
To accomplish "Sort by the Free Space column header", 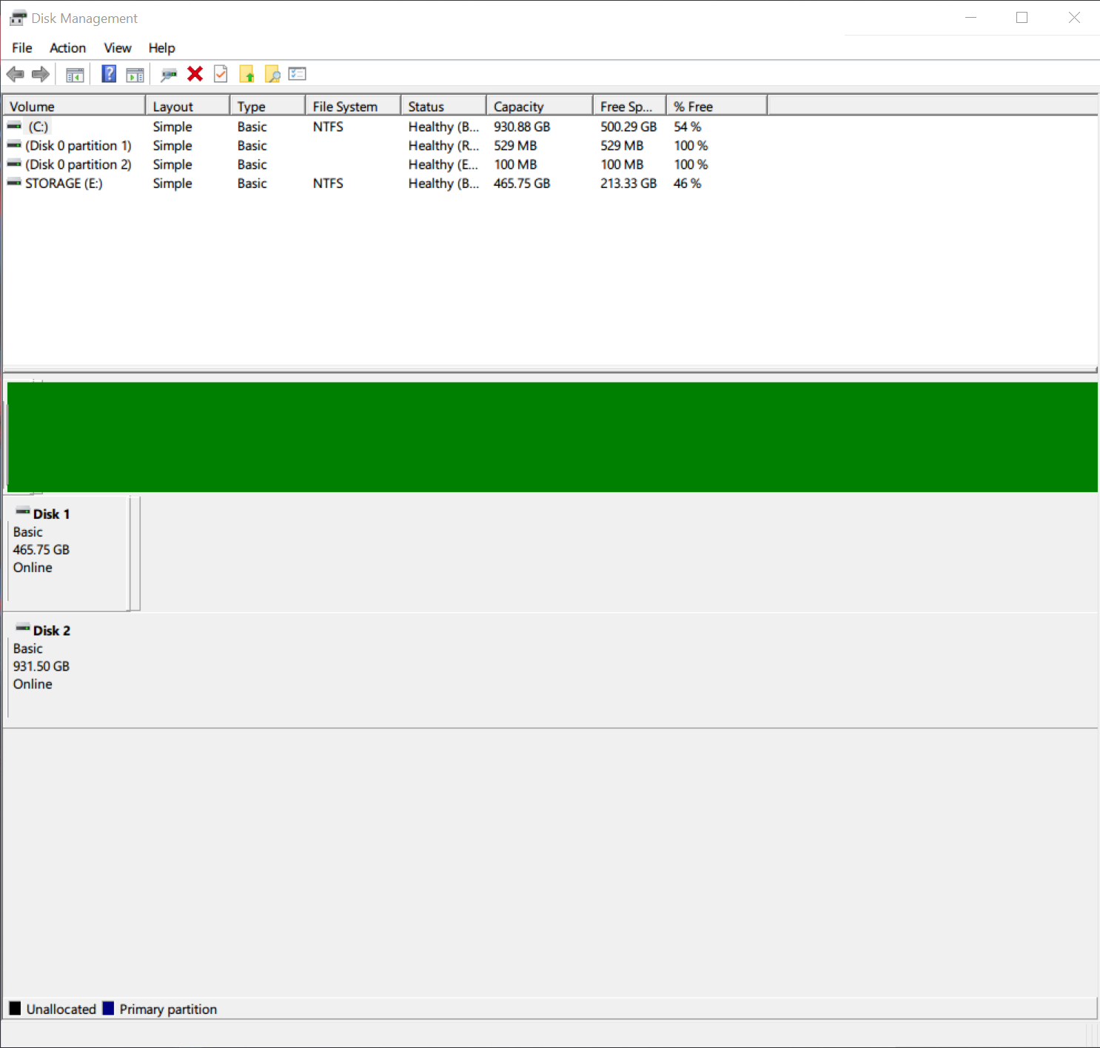I will pyautogui.click(x=629, y=106).
